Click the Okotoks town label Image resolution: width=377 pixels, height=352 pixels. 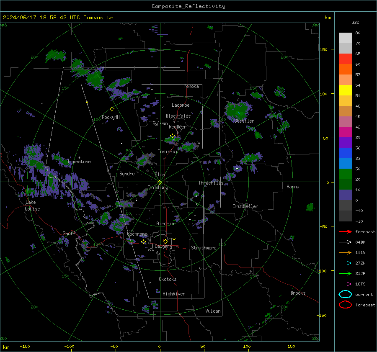pyautogui.click(x=168, y=279)
